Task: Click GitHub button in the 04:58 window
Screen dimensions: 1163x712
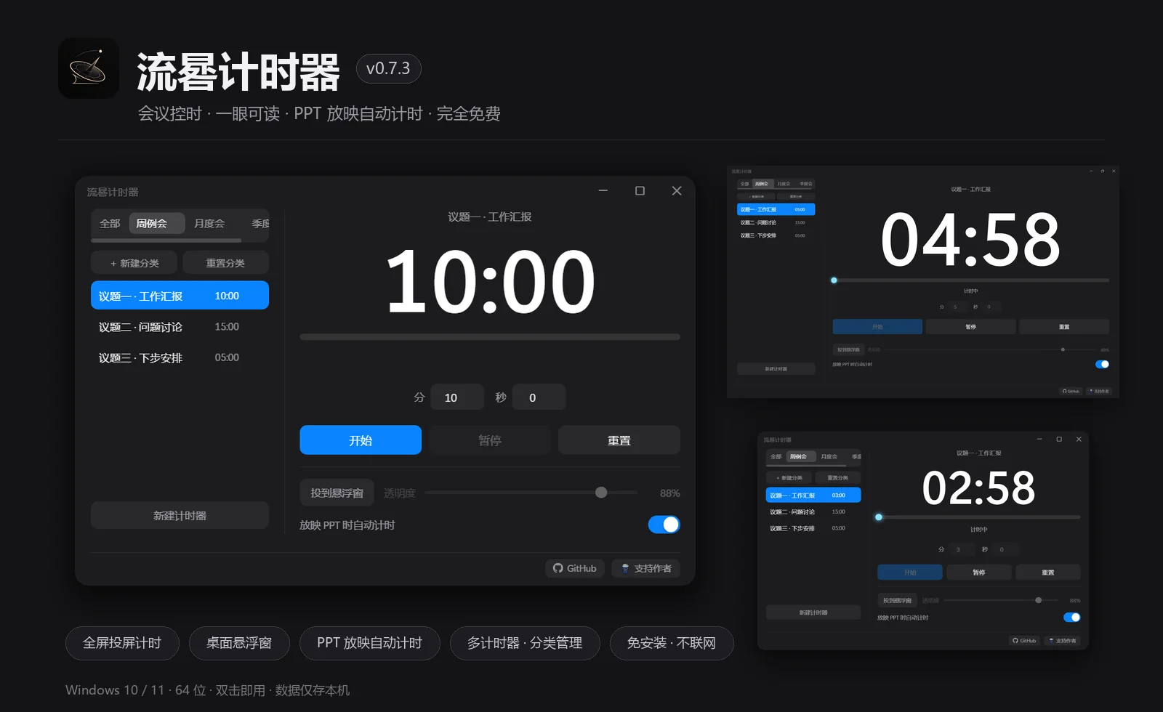Action: tap(1071, 391)
